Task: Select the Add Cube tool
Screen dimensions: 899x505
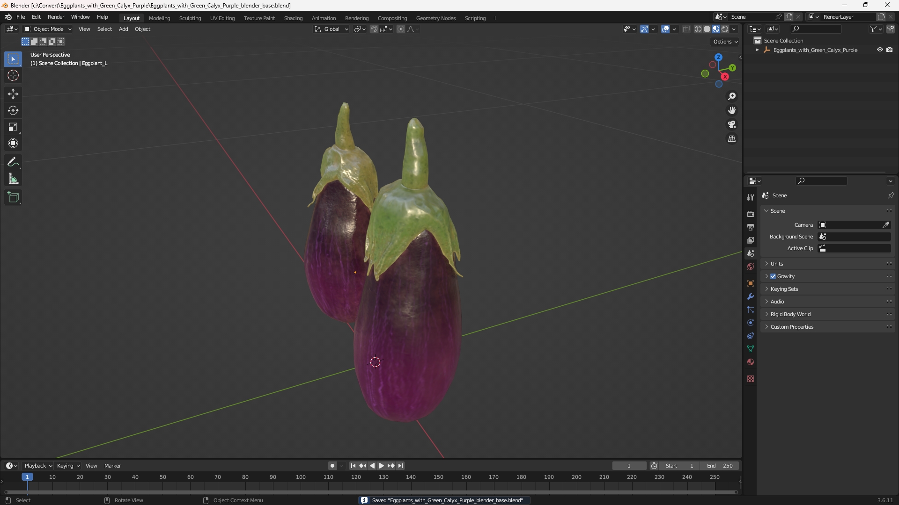Action: pos(13,197)
